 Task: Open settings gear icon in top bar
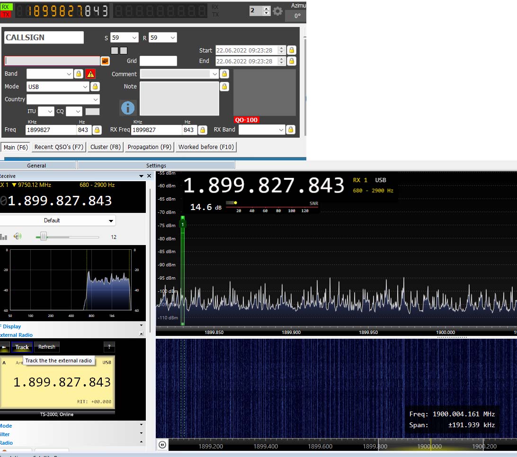tap(277, 11)
